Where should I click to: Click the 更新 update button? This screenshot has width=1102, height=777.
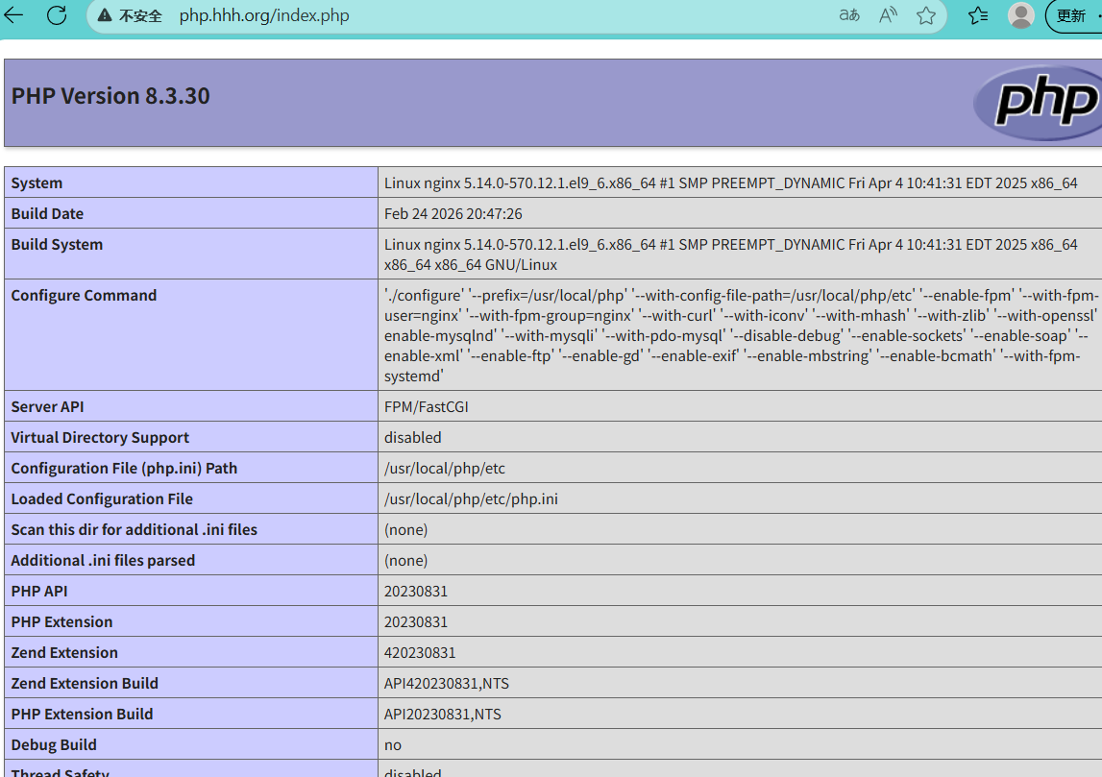tap(1073, 15)
